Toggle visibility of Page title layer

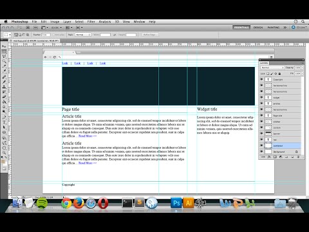(x=261, y=115)
